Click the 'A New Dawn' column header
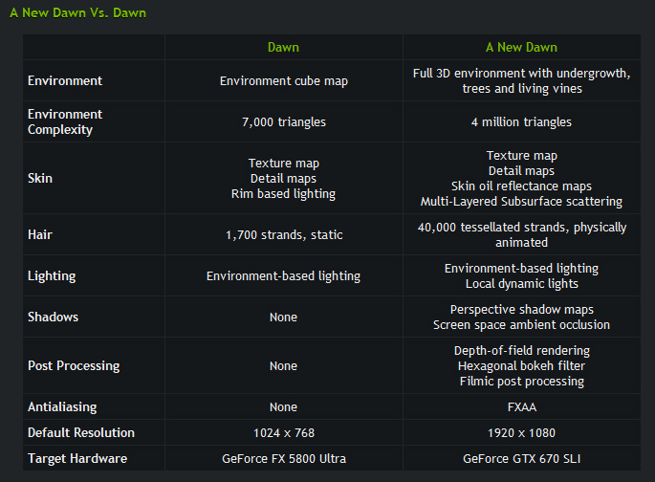This screenshot has width=655, height=482. click(x=521, y=47)
